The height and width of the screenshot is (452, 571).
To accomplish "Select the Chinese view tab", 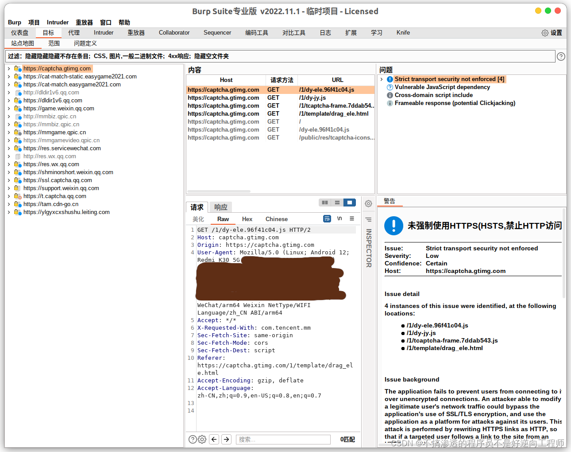I will point(277,219).
